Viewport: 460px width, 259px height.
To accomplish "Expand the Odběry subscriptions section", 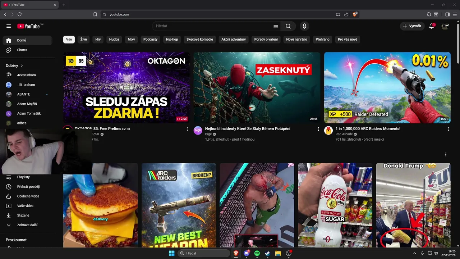I will (14, 66).
